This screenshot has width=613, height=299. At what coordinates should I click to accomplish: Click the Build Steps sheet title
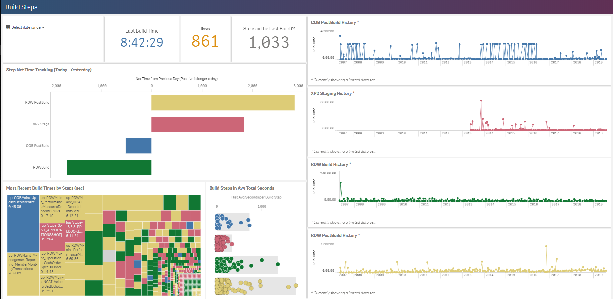[x=22, y=7]
